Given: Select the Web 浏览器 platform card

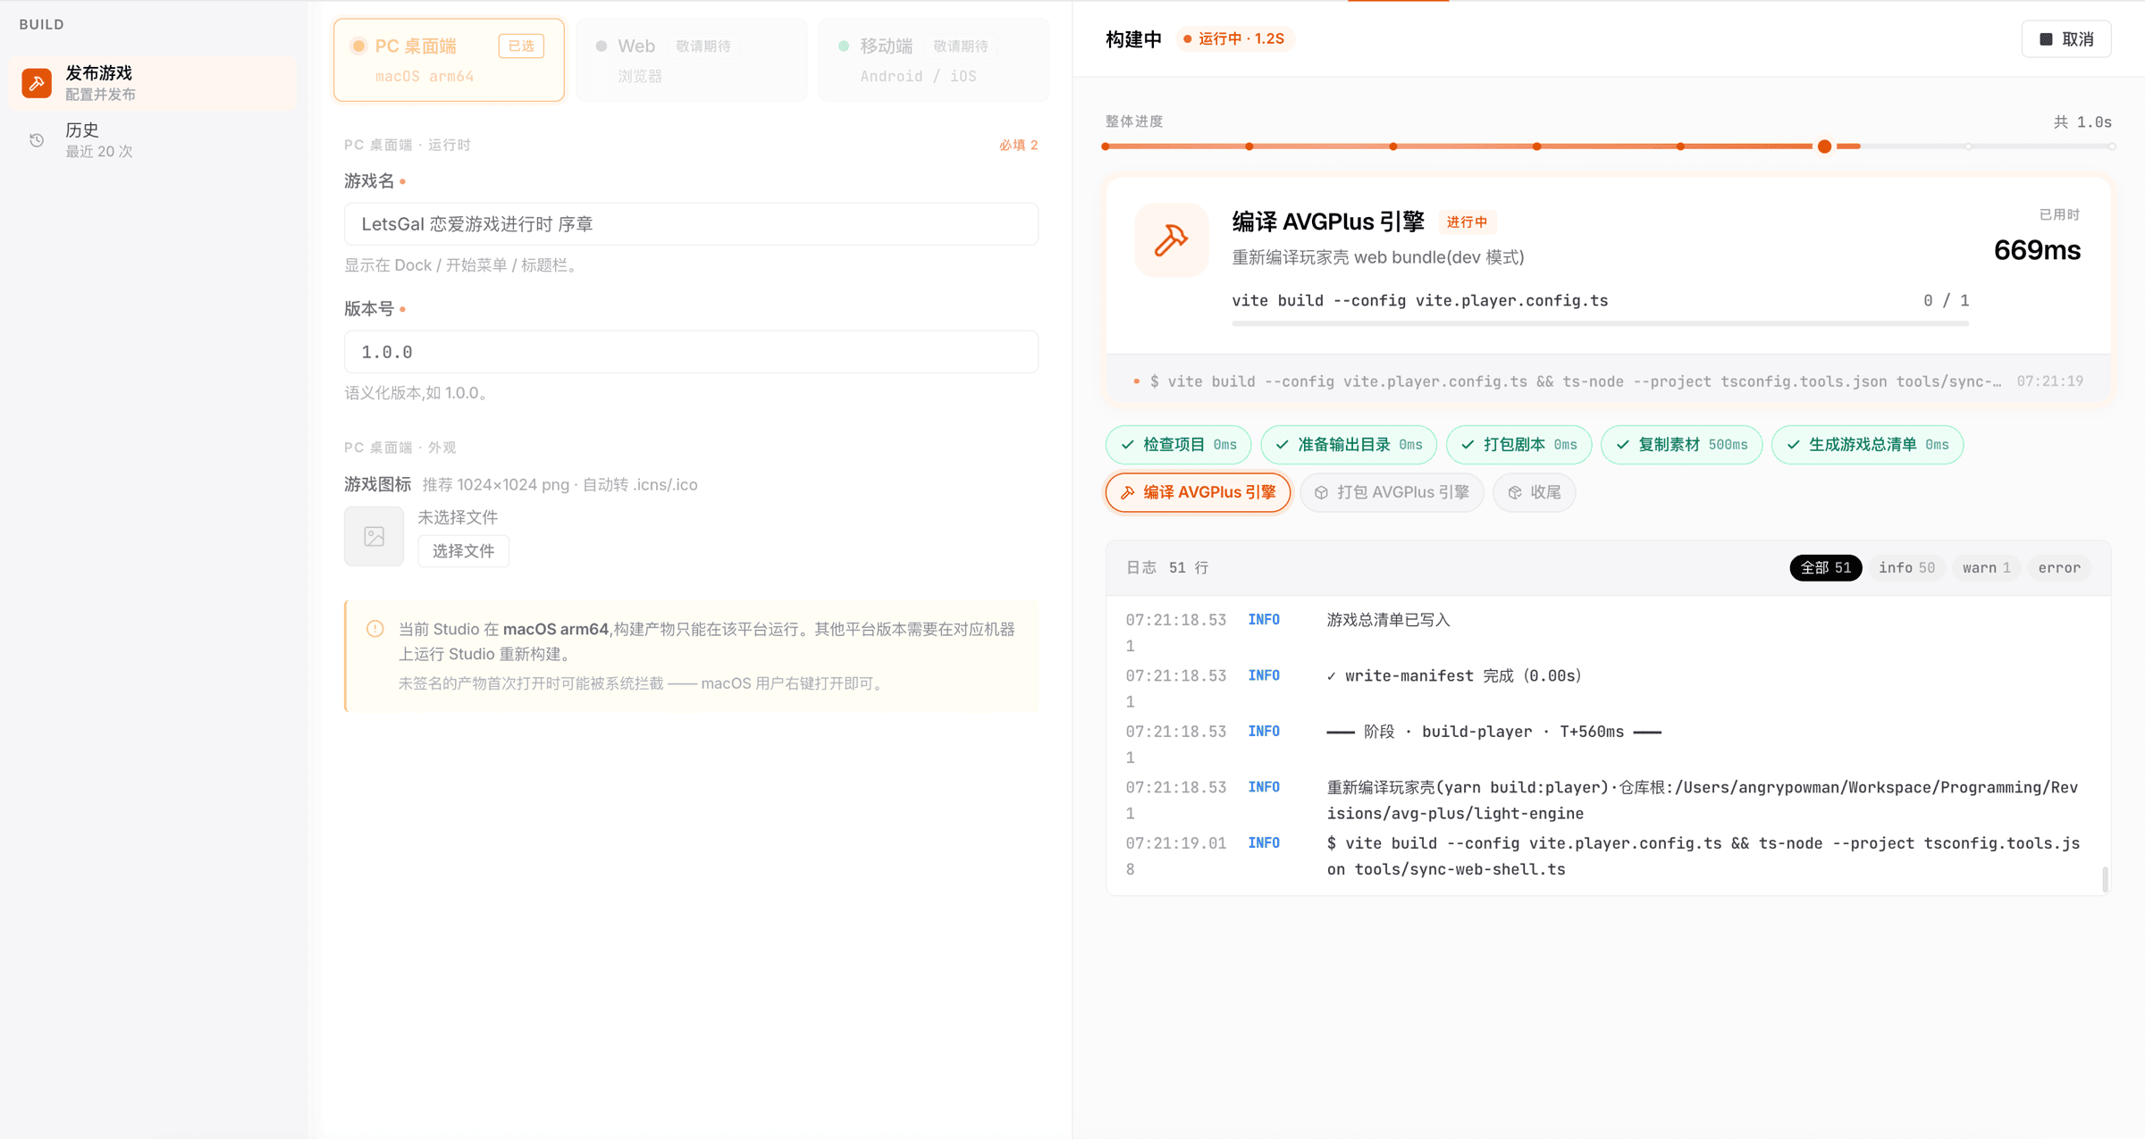Looking at the screenshot, I should [691, 60].
